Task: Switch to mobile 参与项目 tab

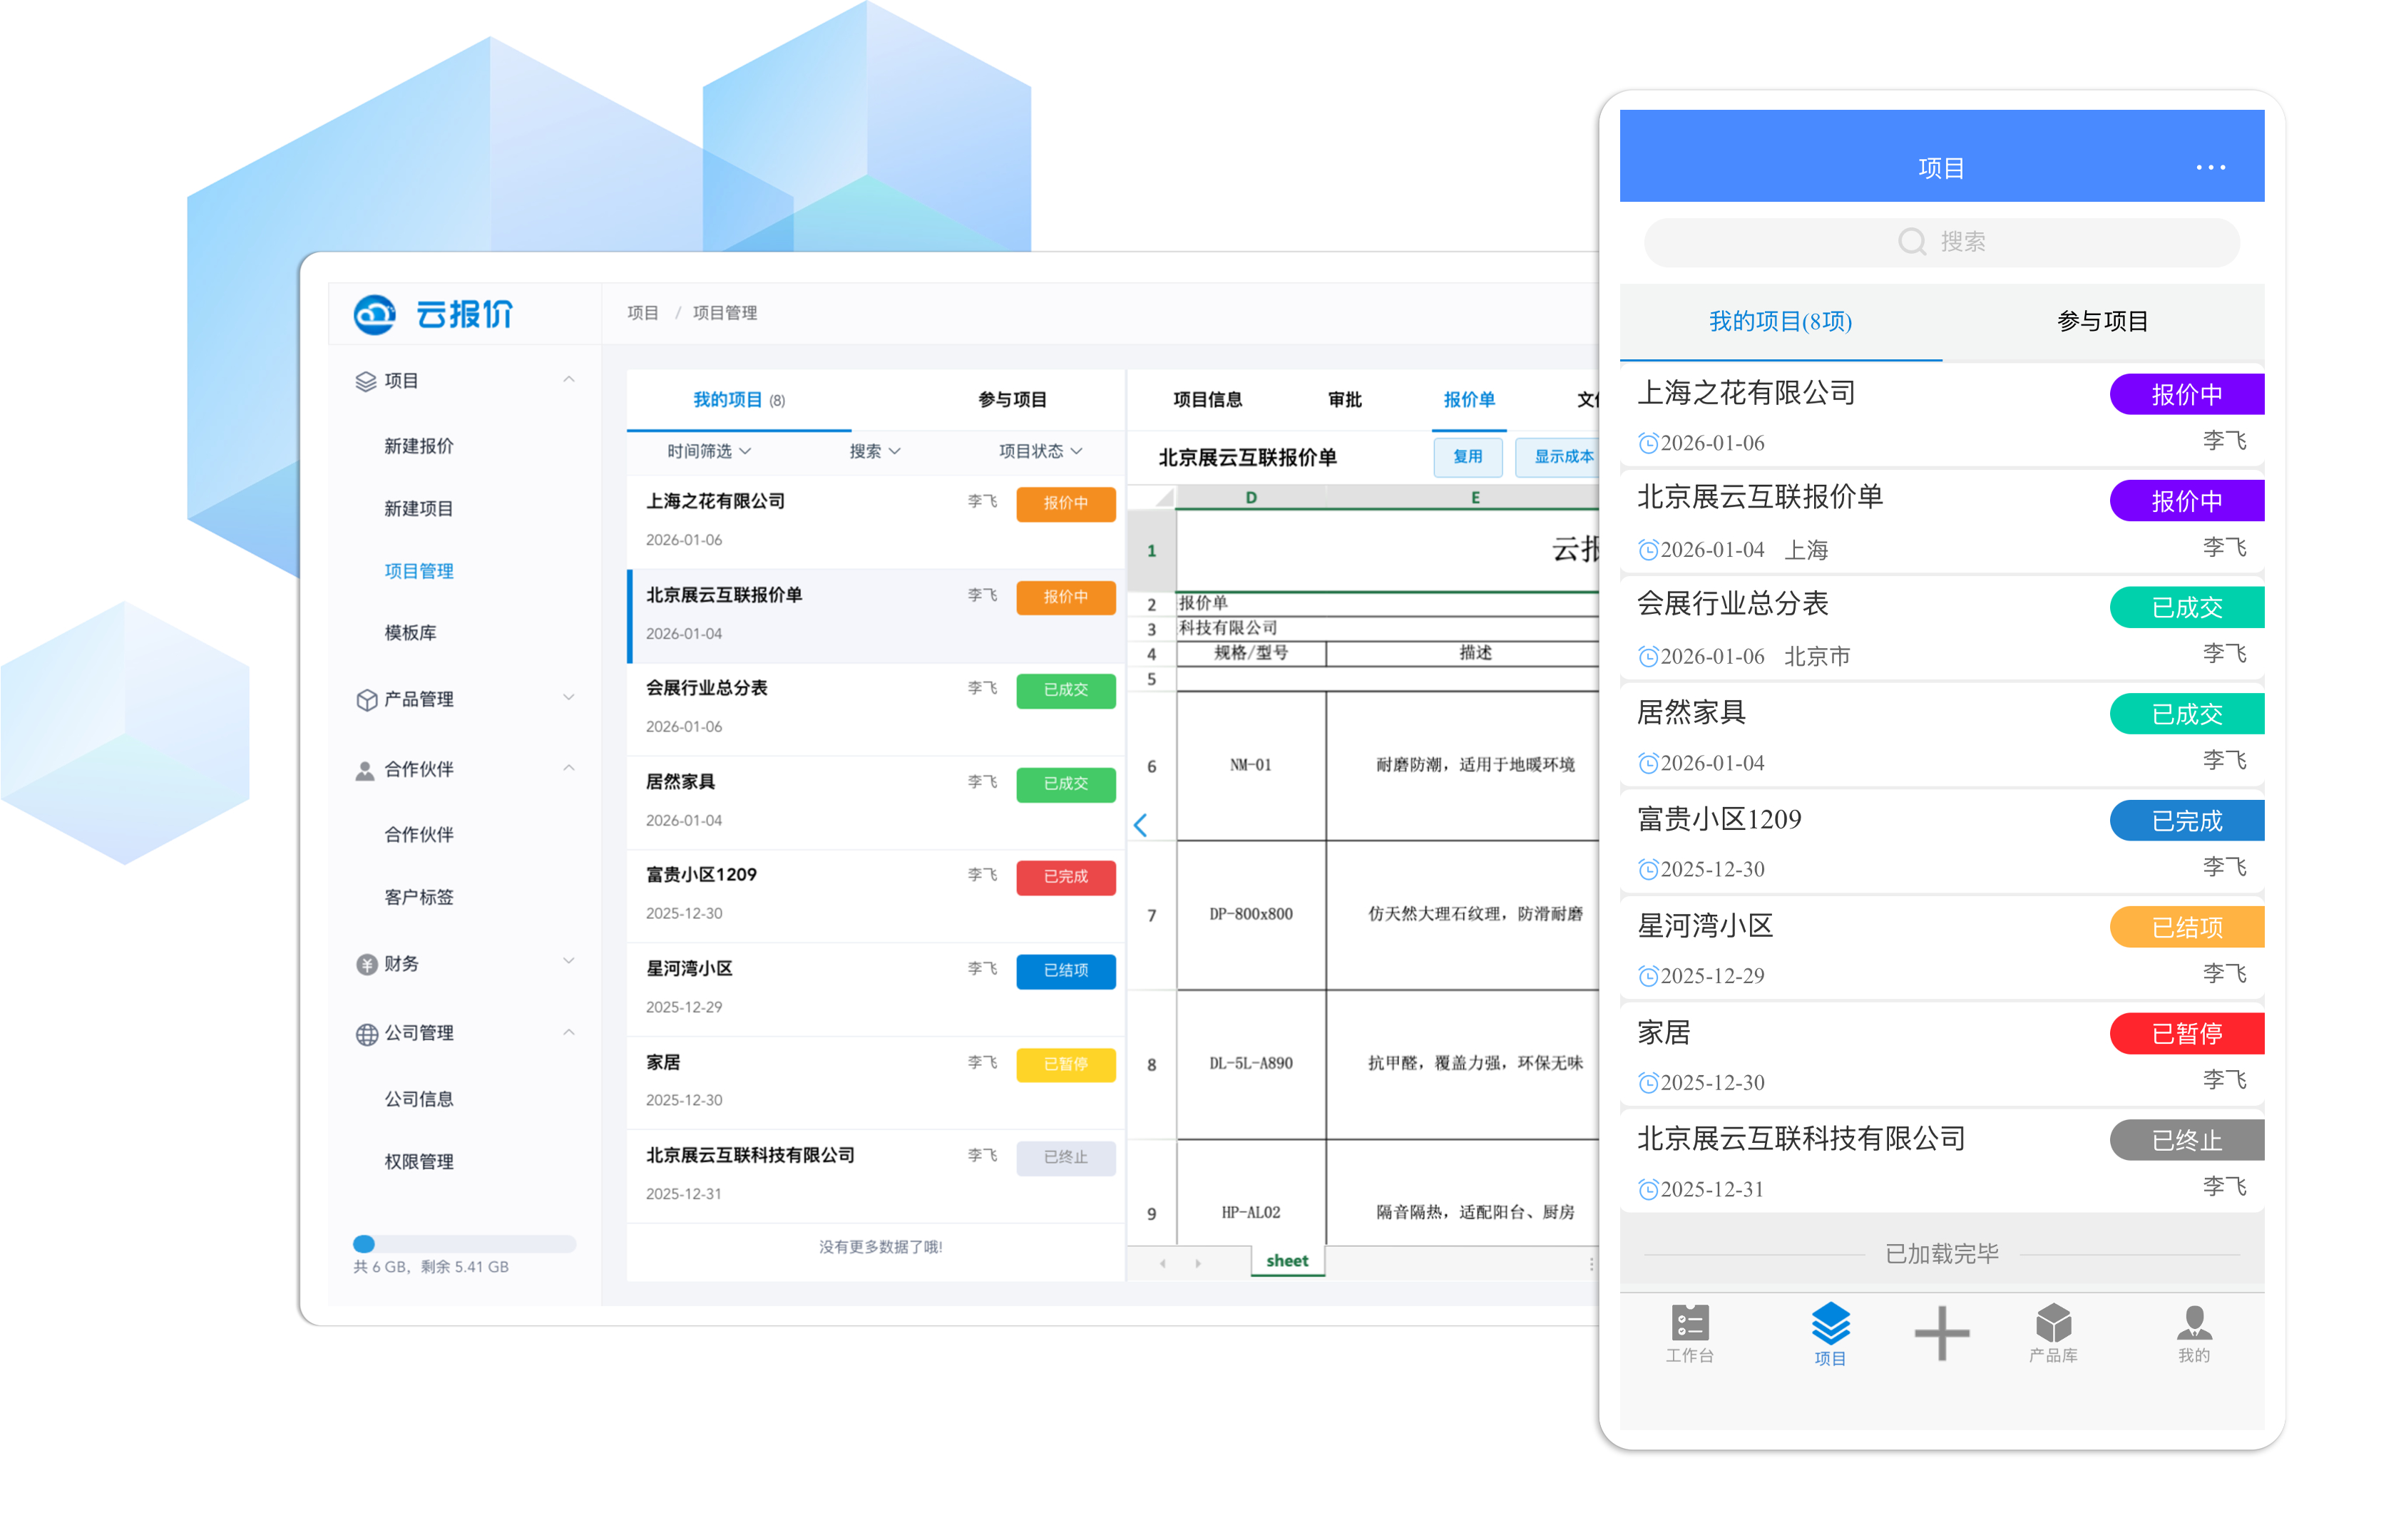Action: [2101, 321]
